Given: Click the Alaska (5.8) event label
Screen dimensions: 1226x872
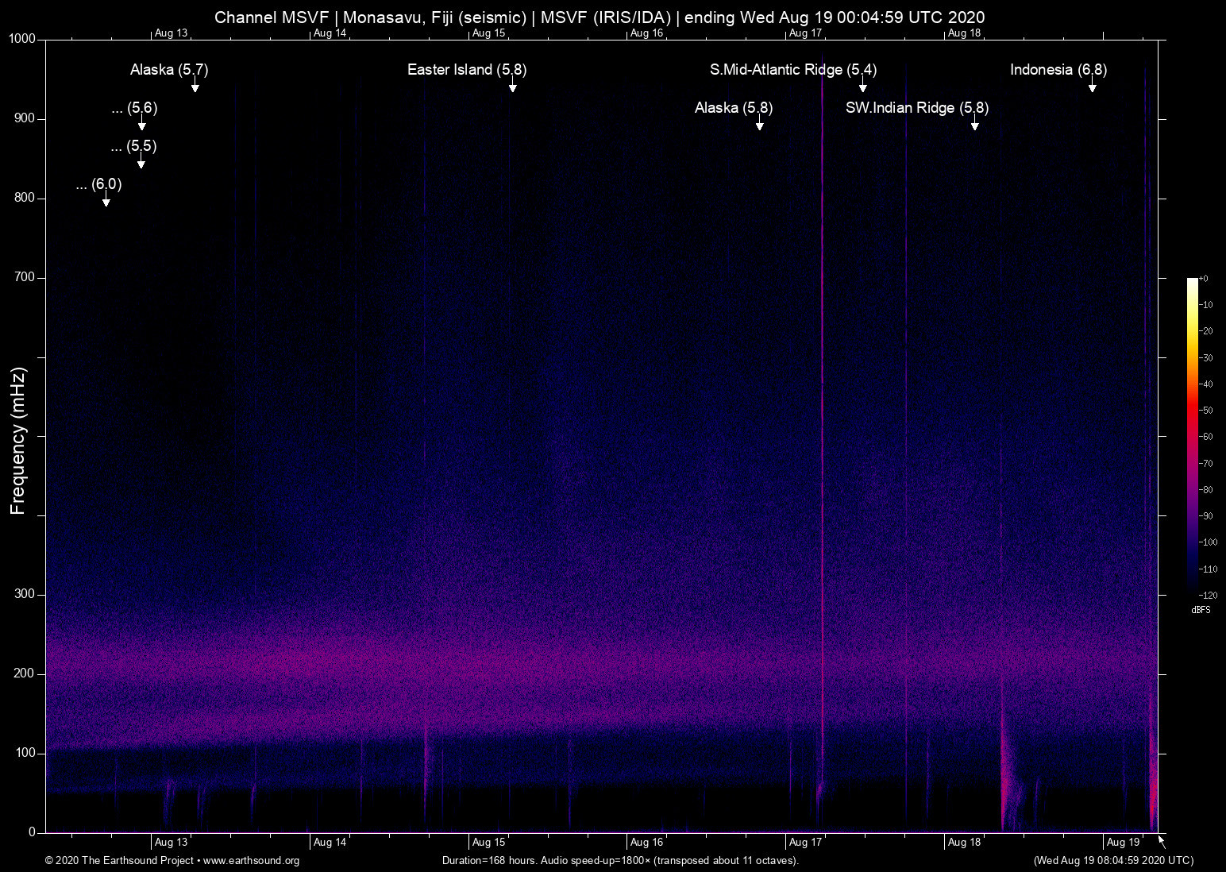Looking at the screenshot, I should click(x=734, y=108).
